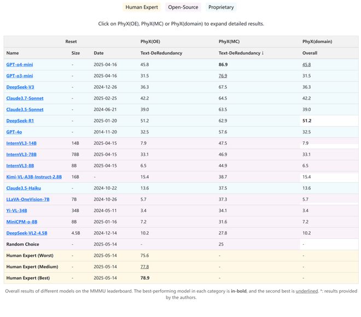Expand the PhyX(MC) column group
Screen dimensions: 361x317
229,42
